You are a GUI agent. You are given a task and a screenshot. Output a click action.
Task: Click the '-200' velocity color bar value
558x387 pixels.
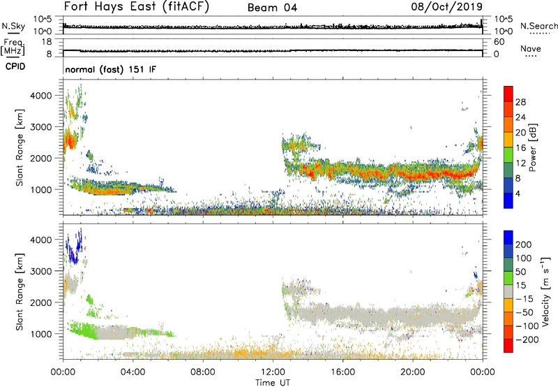tap(527, 339)
